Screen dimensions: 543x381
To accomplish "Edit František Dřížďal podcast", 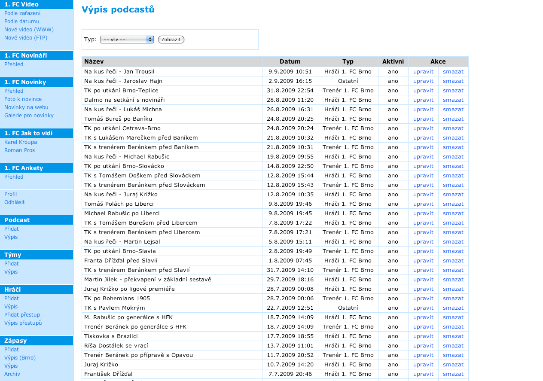I will click(x=423, y=374).
